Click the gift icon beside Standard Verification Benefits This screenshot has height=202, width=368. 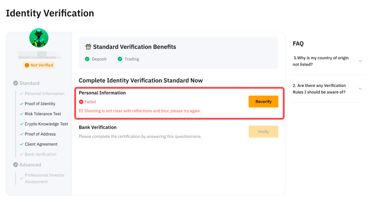[x=88, y=46]
